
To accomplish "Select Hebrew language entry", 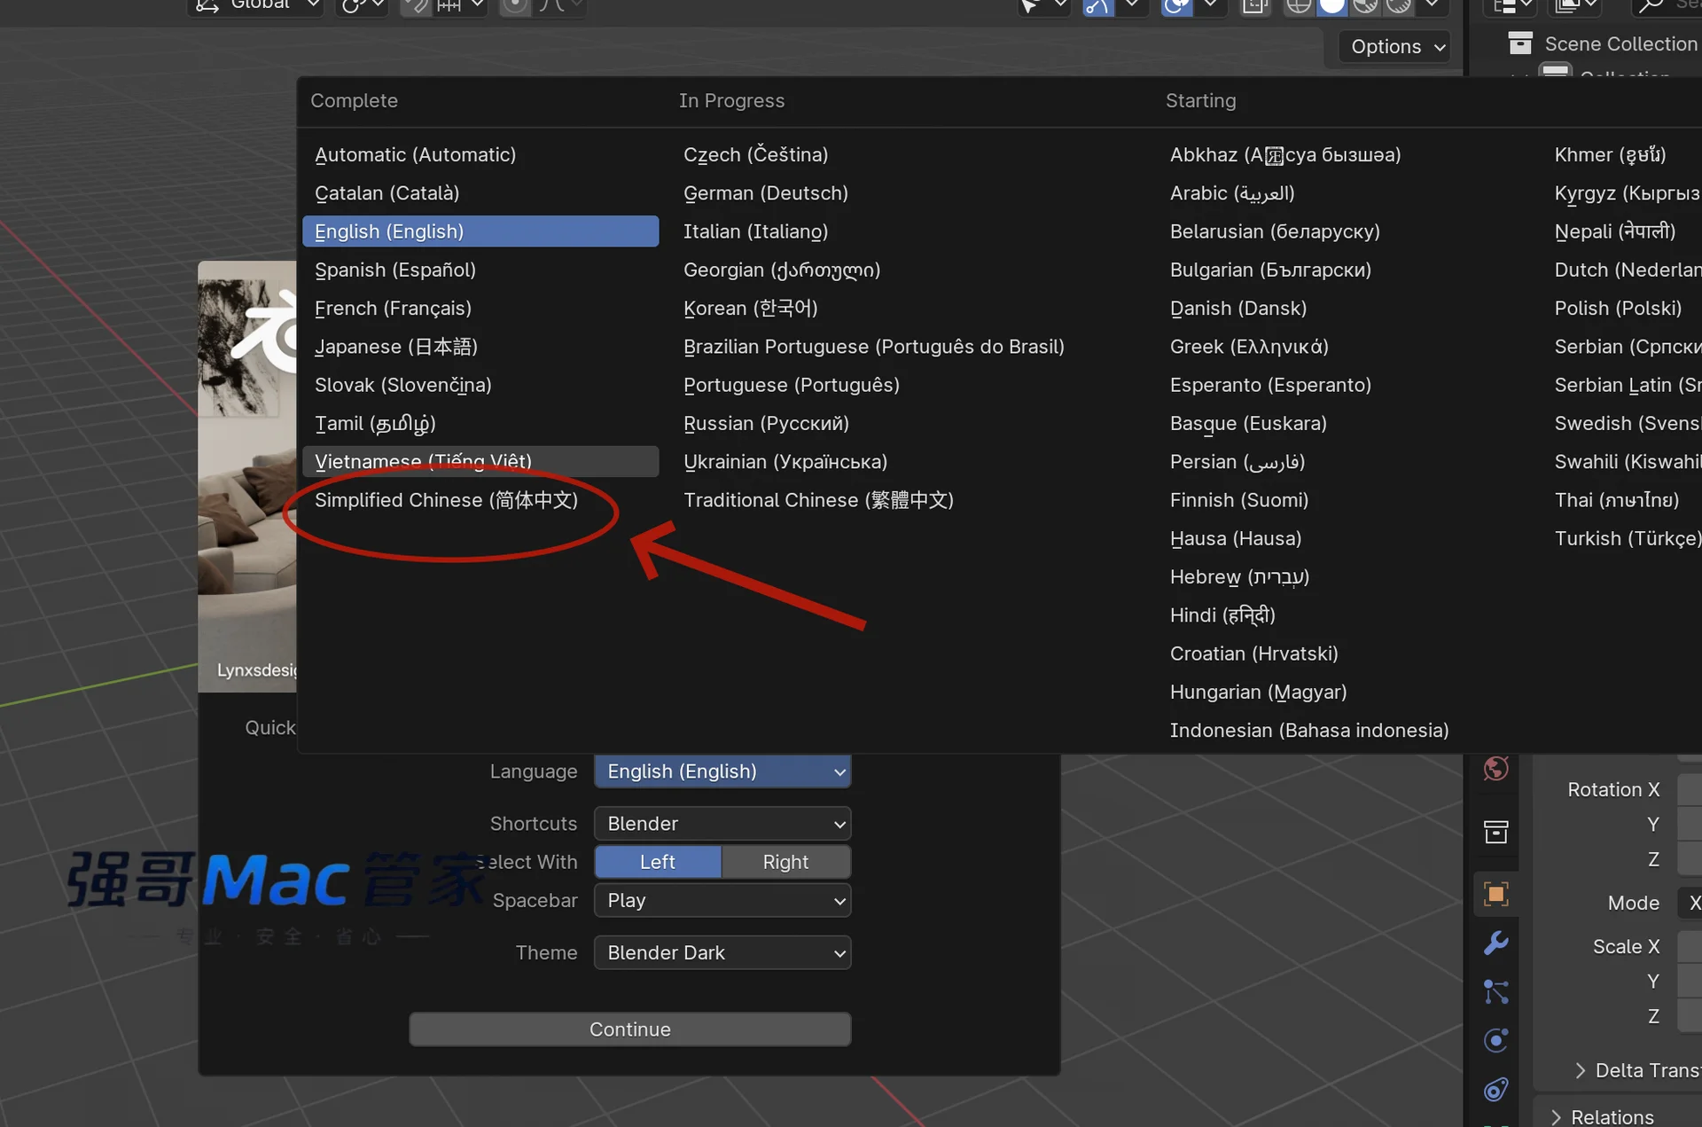I will click(1239, 577).
